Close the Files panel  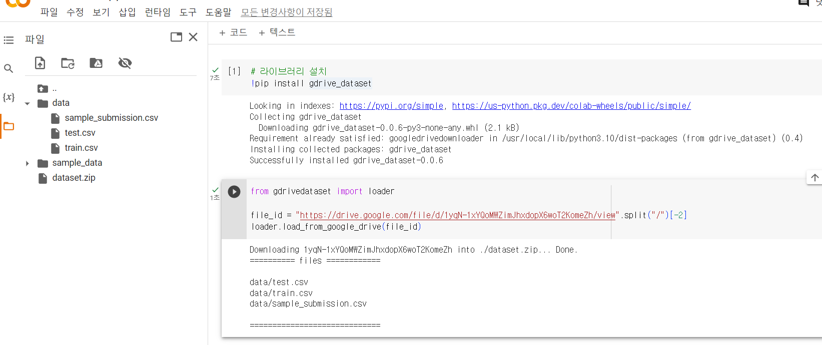click(193, 37)
